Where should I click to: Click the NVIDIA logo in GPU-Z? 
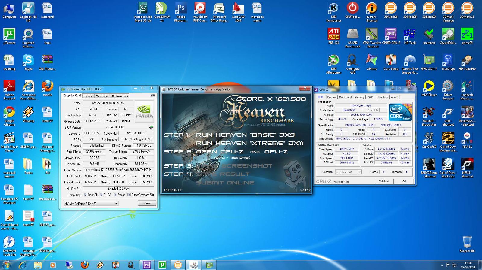coord(144,112)
